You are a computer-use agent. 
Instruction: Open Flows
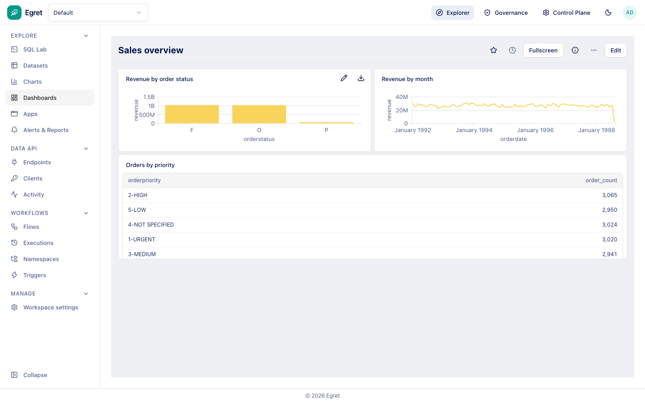pos(50,227)
